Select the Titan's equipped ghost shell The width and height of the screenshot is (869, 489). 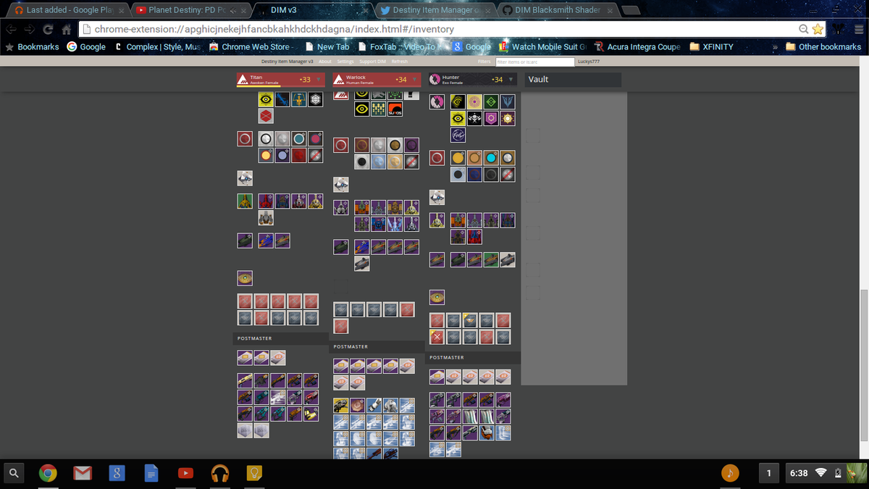245,177
